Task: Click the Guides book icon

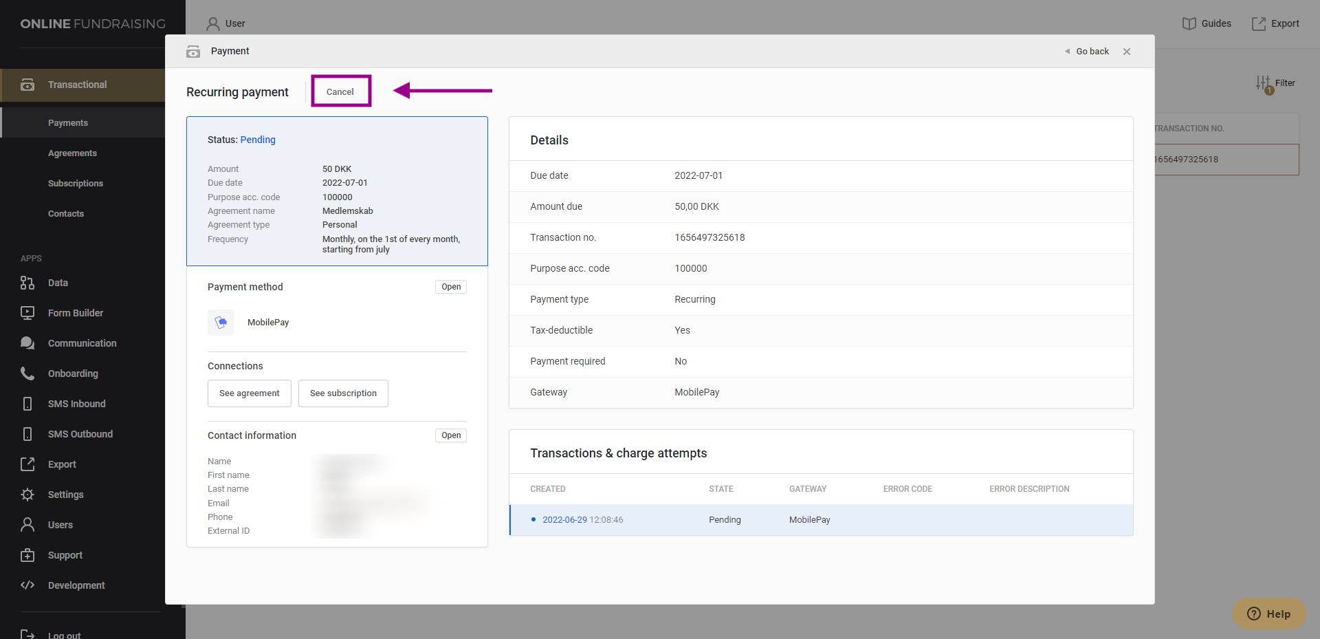Action: 1189,23
